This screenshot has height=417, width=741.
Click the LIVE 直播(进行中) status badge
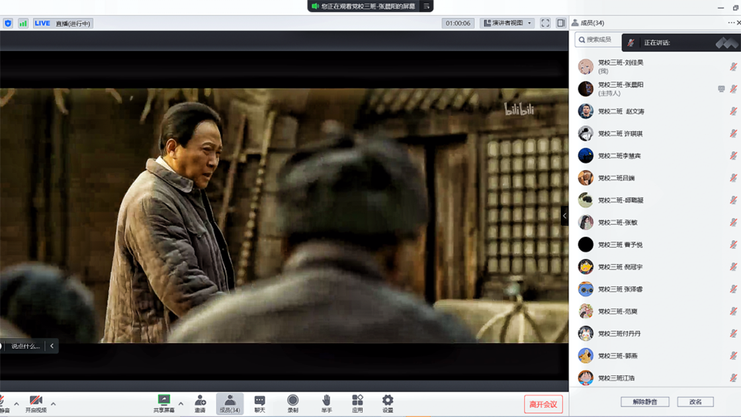[x=63, y=23]
